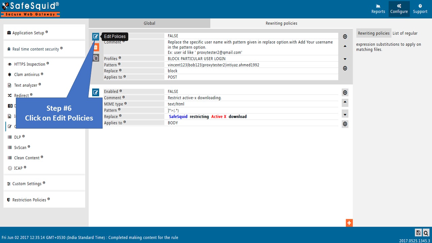
Task: Move the user login policy up one
Action: (345, 46)
